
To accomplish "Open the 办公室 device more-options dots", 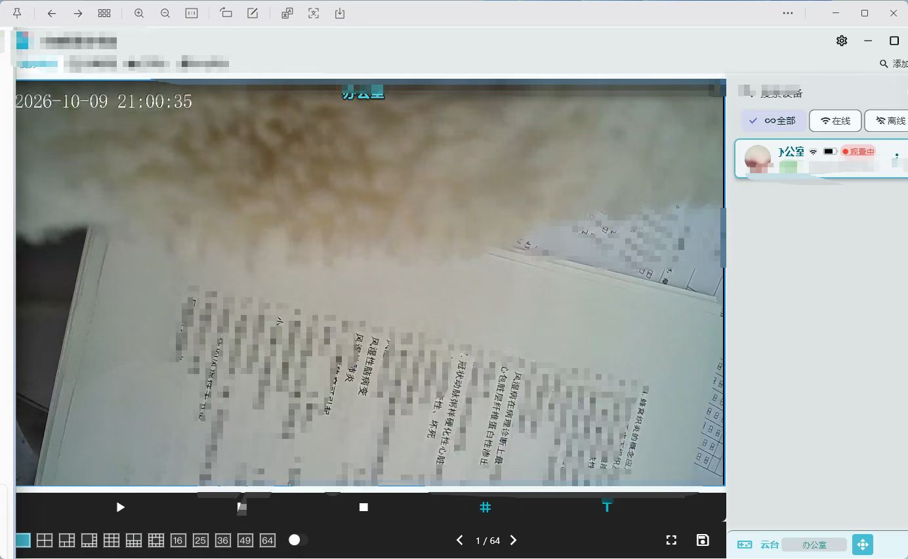I will coord(897,157).
